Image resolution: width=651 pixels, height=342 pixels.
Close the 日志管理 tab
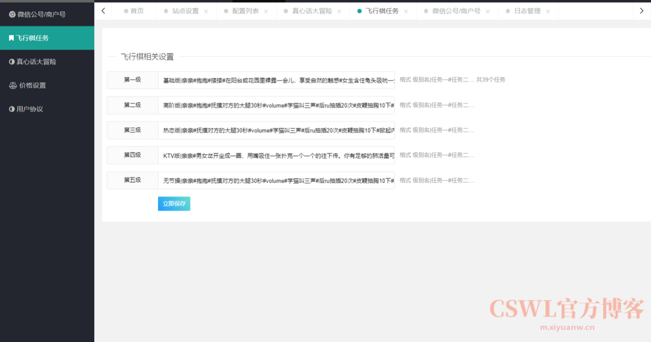(548, 12)
